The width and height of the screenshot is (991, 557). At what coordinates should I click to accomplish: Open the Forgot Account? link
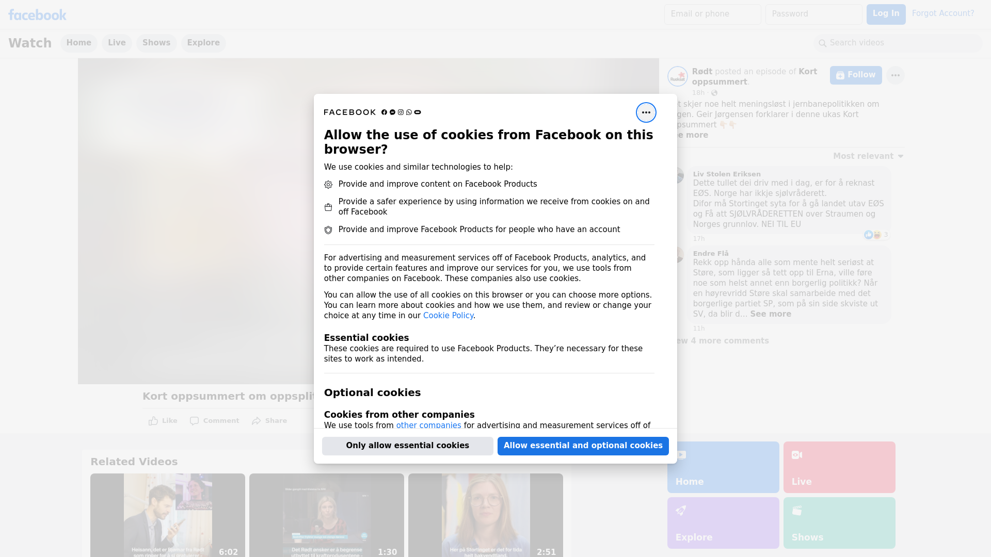(x=943, y=13)
